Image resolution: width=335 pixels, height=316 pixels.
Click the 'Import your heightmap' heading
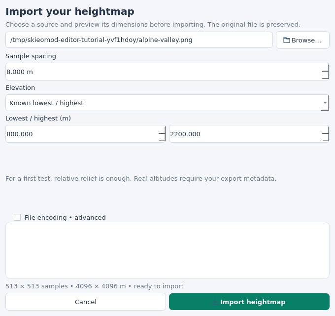coord(70,11)
